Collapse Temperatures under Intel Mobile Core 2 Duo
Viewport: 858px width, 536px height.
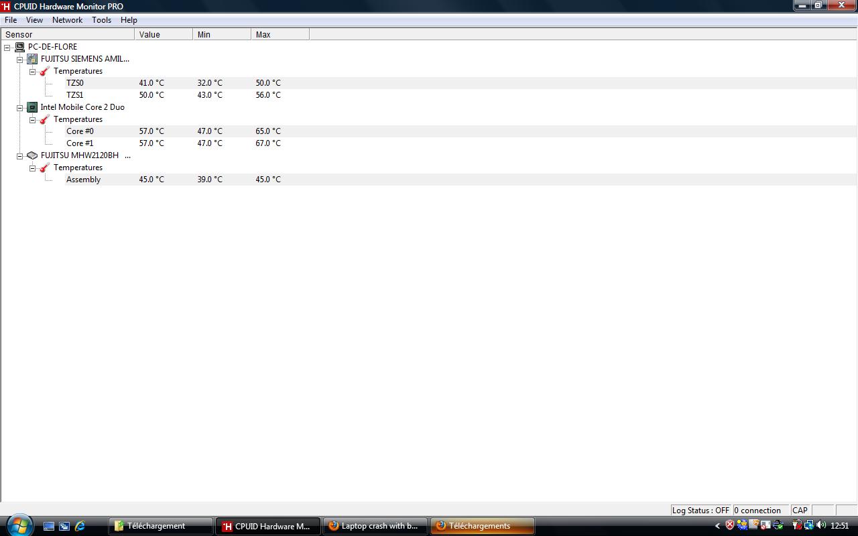32,119
